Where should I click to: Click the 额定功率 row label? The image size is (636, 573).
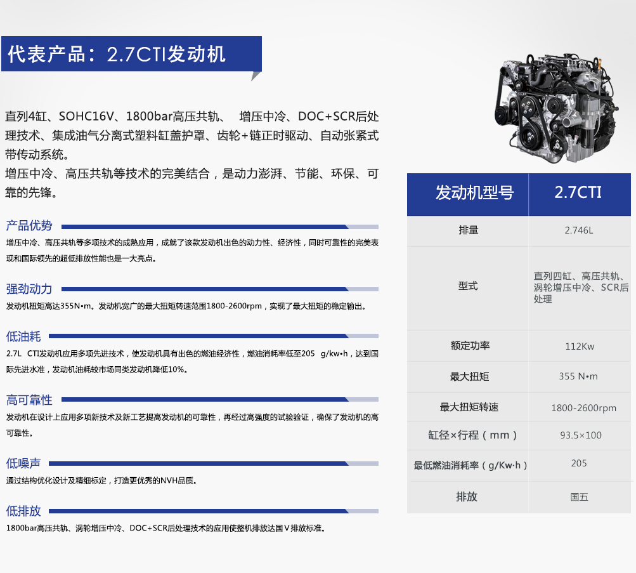tap(470, 346)
